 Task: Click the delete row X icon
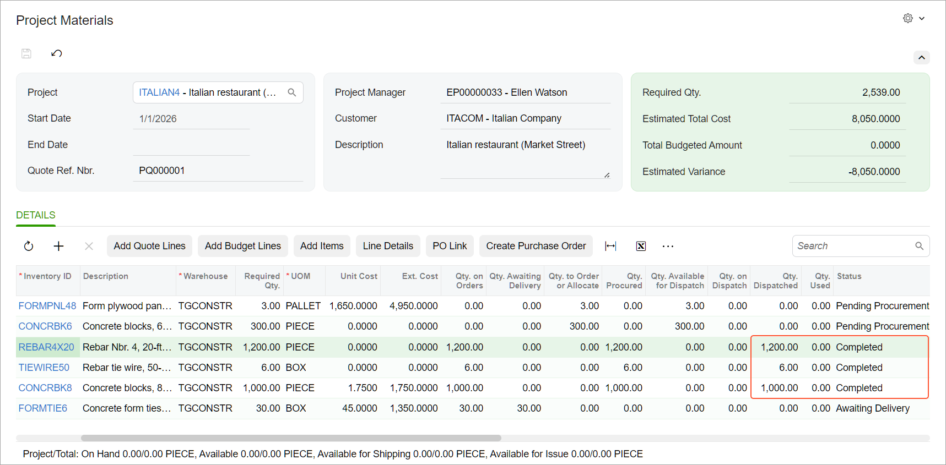pyautogui.click(x=89, y=246)
